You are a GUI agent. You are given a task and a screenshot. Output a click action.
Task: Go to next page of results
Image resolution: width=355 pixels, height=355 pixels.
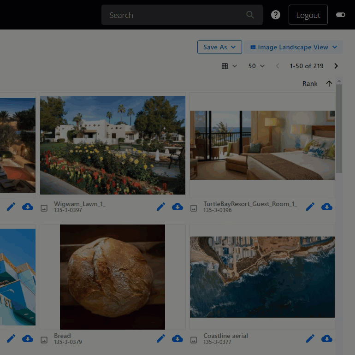pyautogui.click(x=336, y=66)
